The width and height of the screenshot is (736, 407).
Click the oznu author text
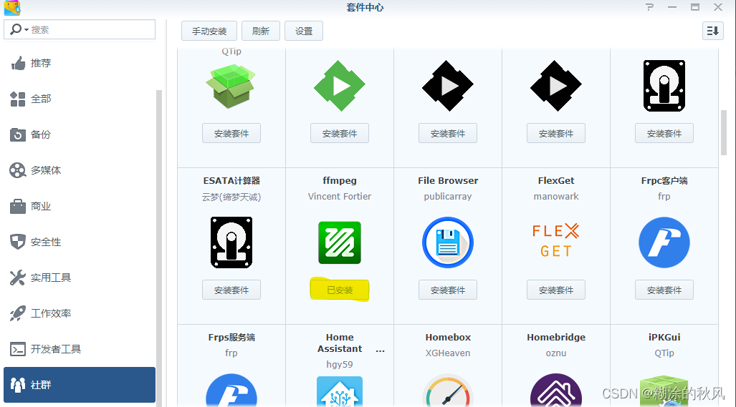pyautogui.click(x=555, y=353)
